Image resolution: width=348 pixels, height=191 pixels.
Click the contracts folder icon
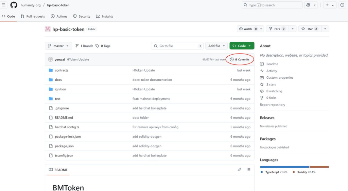click(51, 70)
